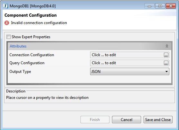Select the Connection Configuration text field
179x130 pixels.
[x=127, y=55]
